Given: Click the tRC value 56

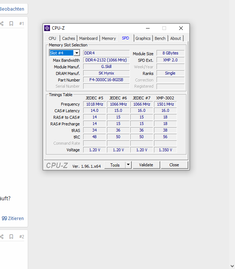Looking at the screenshot, I should [x=165, y=137].
